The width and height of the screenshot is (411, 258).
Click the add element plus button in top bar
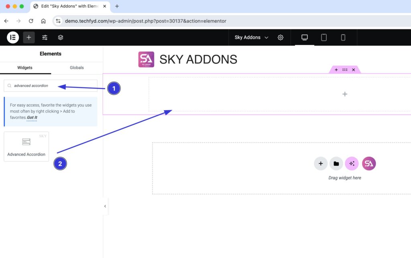click(29, 37)
